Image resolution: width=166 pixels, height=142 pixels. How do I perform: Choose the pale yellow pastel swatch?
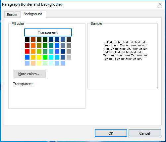(x=39, y=63)
